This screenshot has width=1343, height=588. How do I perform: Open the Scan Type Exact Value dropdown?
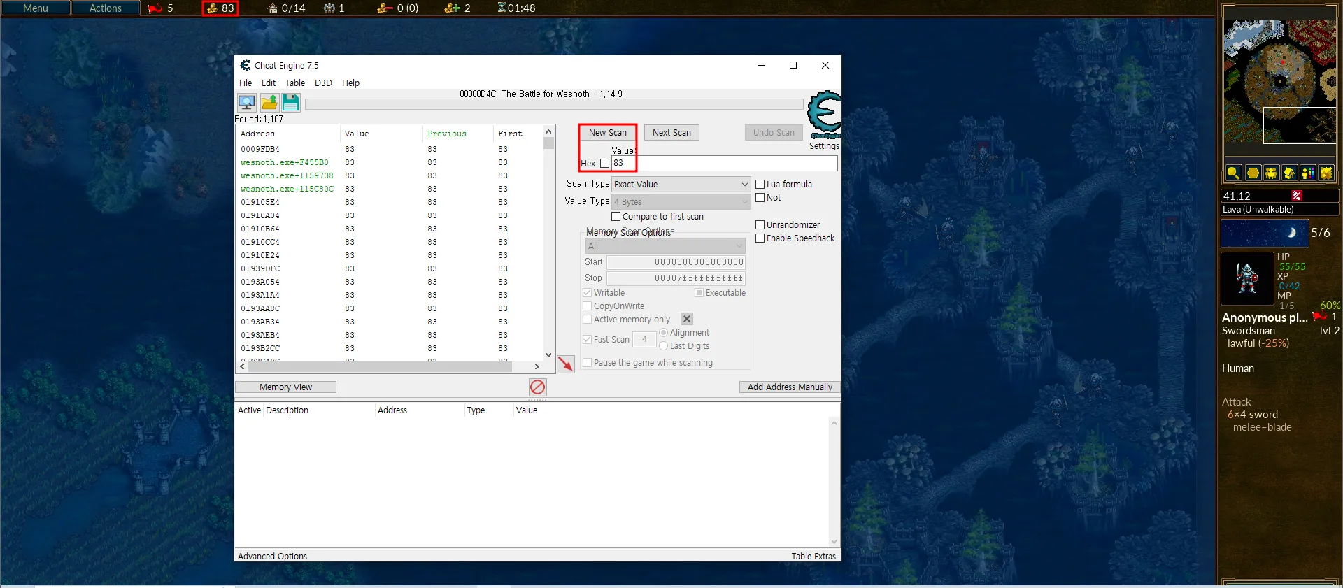click(681, 185)
